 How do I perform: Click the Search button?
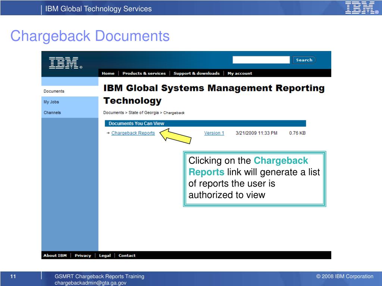point(304,60)
